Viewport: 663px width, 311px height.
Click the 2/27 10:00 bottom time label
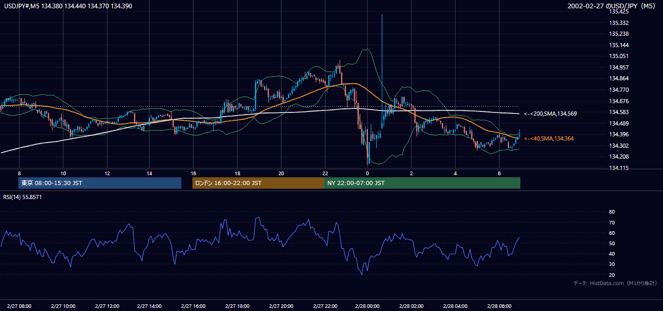pyautogui.click(x=63, y=306)
